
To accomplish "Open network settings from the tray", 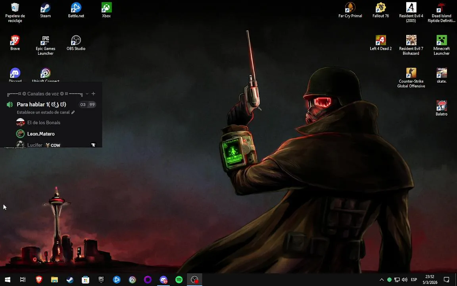I will pyautogui.click(x=397, y=280).
